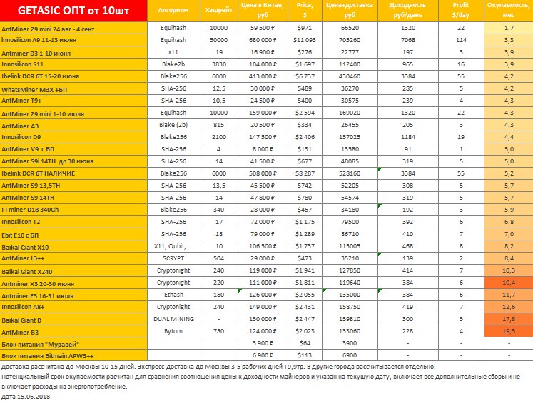Image resolution: width=533 pixels, height=401 pixels.
Task: Click the 'GETASIC ОПТ от 10шт' header cell
Action: tap(73, 11)
